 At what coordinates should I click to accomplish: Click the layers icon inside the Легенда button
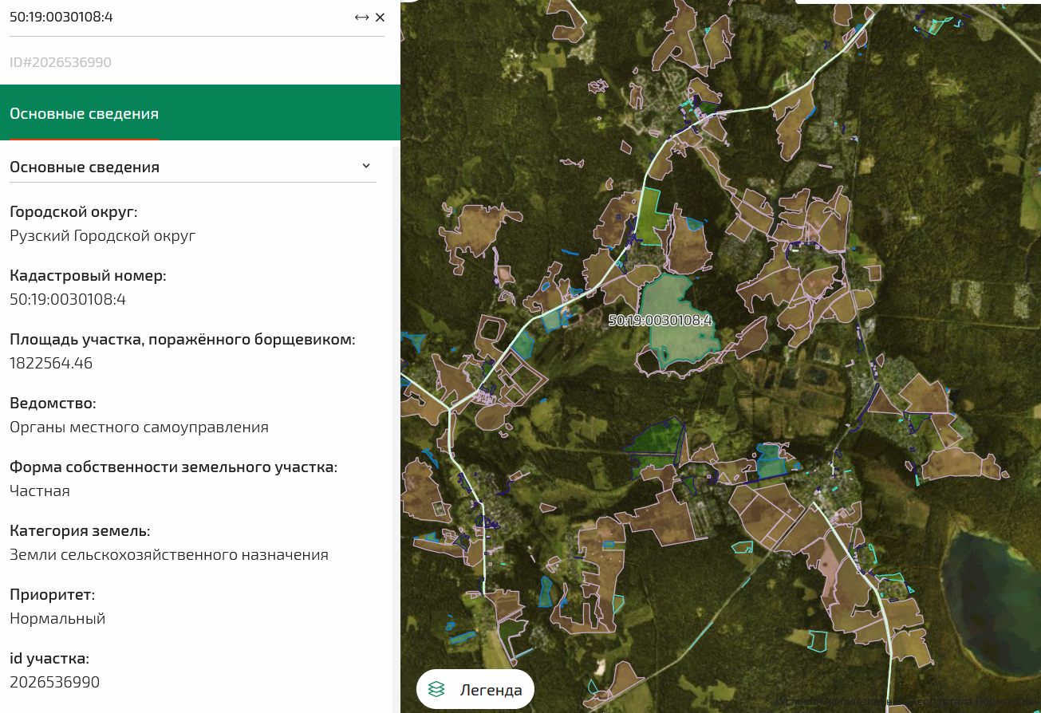pyautogui.click(x=436, y=688)
